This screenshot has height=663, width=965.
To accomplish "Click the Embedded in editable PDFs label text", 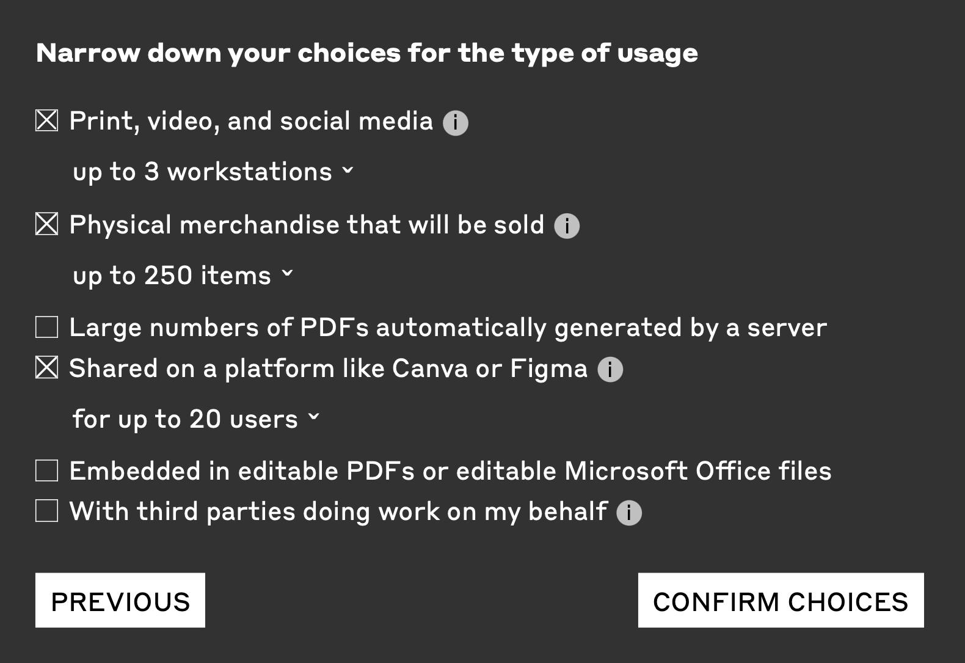I will pyautogui.click(x=450, y=471).
